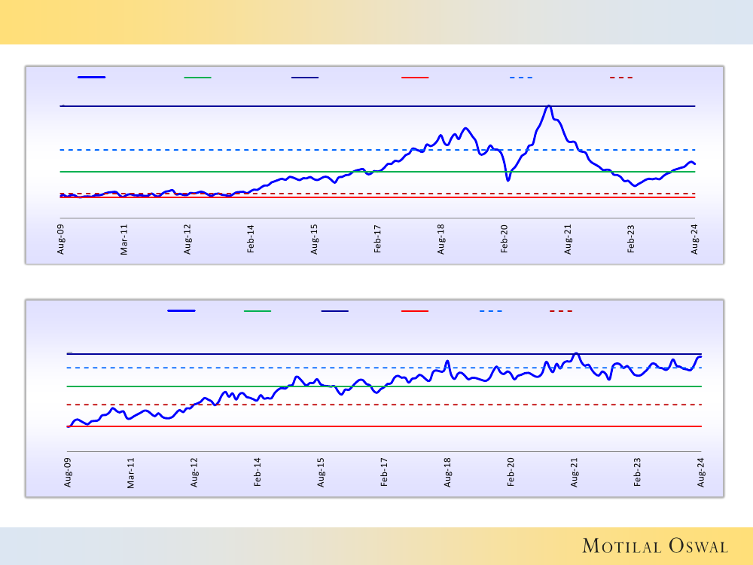
Task: Click the Mar-11 axis label in bottom chart
Action: [131, 472]
